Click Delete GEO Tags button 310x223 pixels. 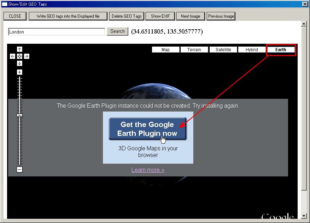pos(127,16)
